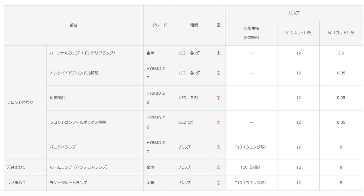Click the 市販規格（EC規格） column header
Viewport: 364px width, 196px height.
pyautogui.click(x=251, y=33)
